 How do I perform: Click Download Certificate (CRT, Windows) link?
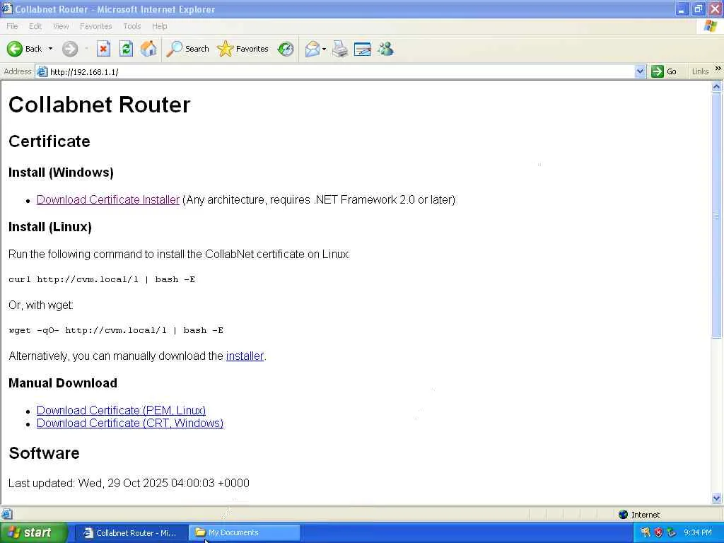pos(130,423)
